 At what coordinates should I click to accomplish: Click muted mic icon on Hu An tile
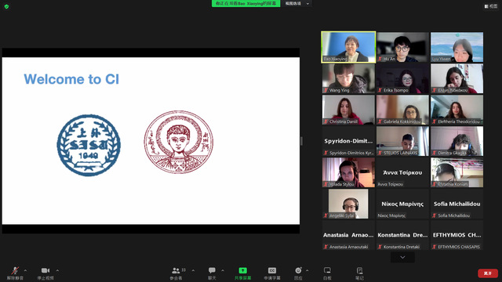[380, 59]
